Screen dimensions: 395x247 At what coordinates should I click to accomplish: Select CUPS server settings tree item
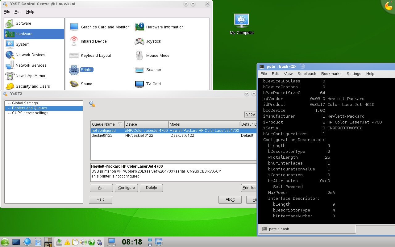(30, 113)
